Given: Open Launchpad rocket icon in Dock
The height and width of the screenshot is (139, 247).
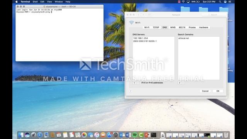Looking at the screenshot, I should click(34, 135).
